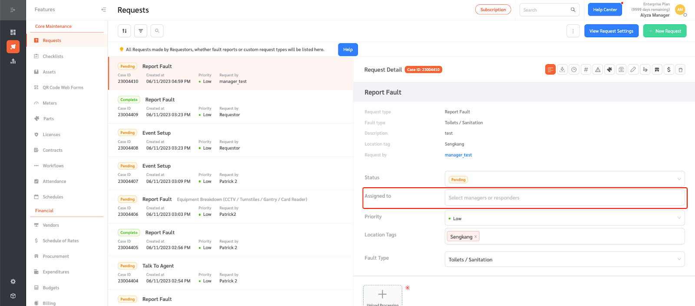
Task: Click the puzzle piece icon in Request Detail
Action: coord(609,69)
